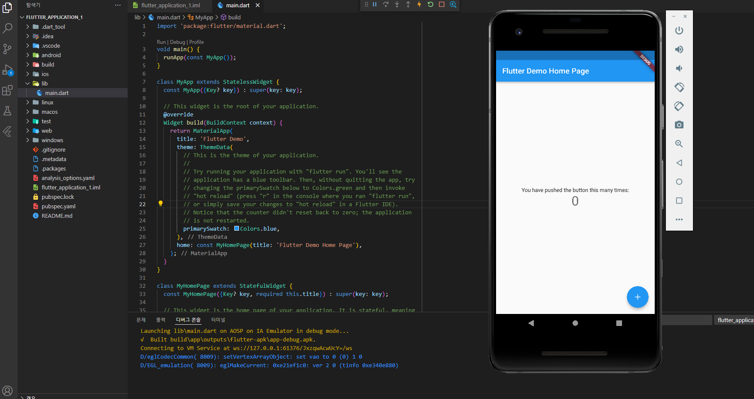Click Step Into in debug toolbar
Image resolution: width=754 pixels, height=399 pixels.
[x=397, y=4]
